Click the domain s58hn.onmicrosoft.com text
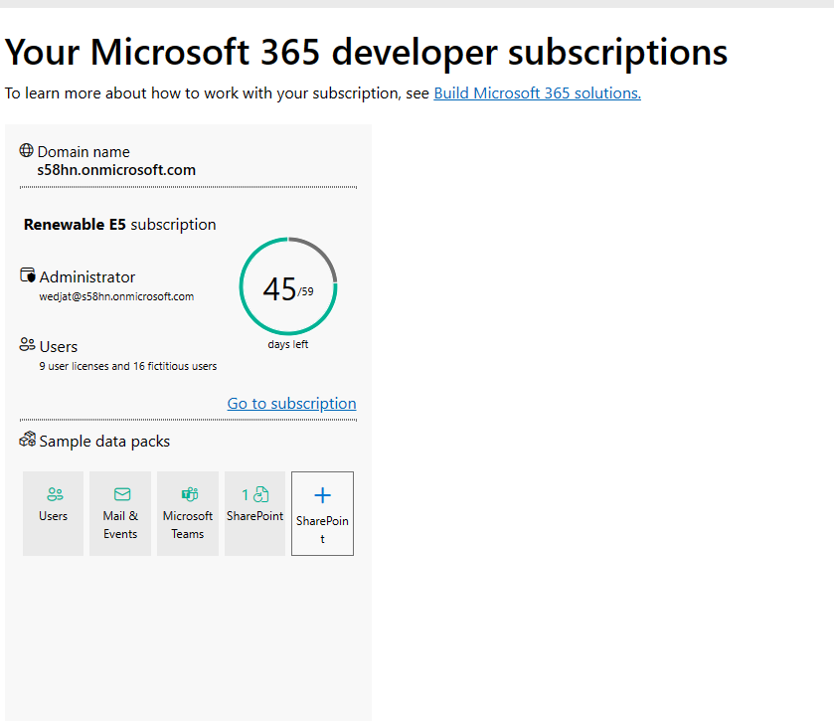This screenshot has height=723, width=834. [116, 170]
